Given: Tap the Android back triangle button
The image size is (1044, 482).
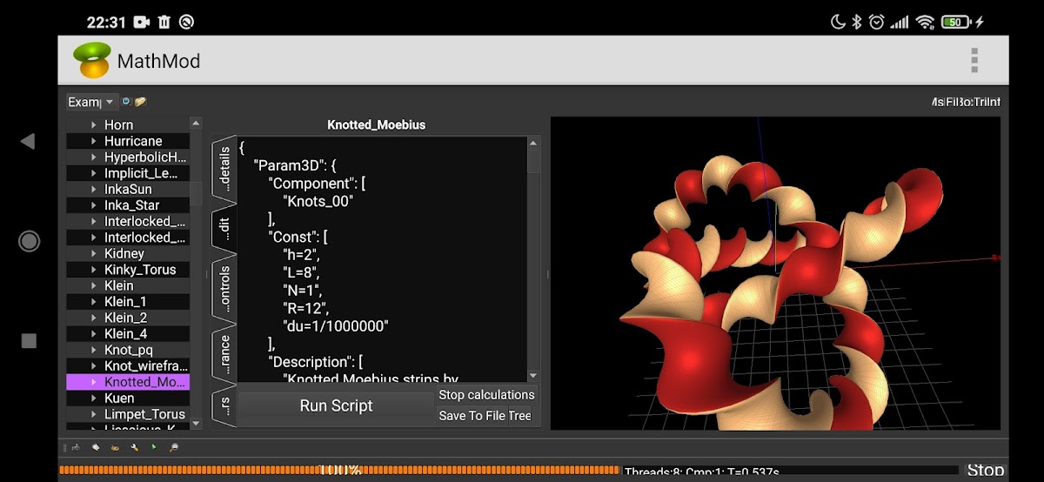Looking at the screenshot, I should [28, 141].
